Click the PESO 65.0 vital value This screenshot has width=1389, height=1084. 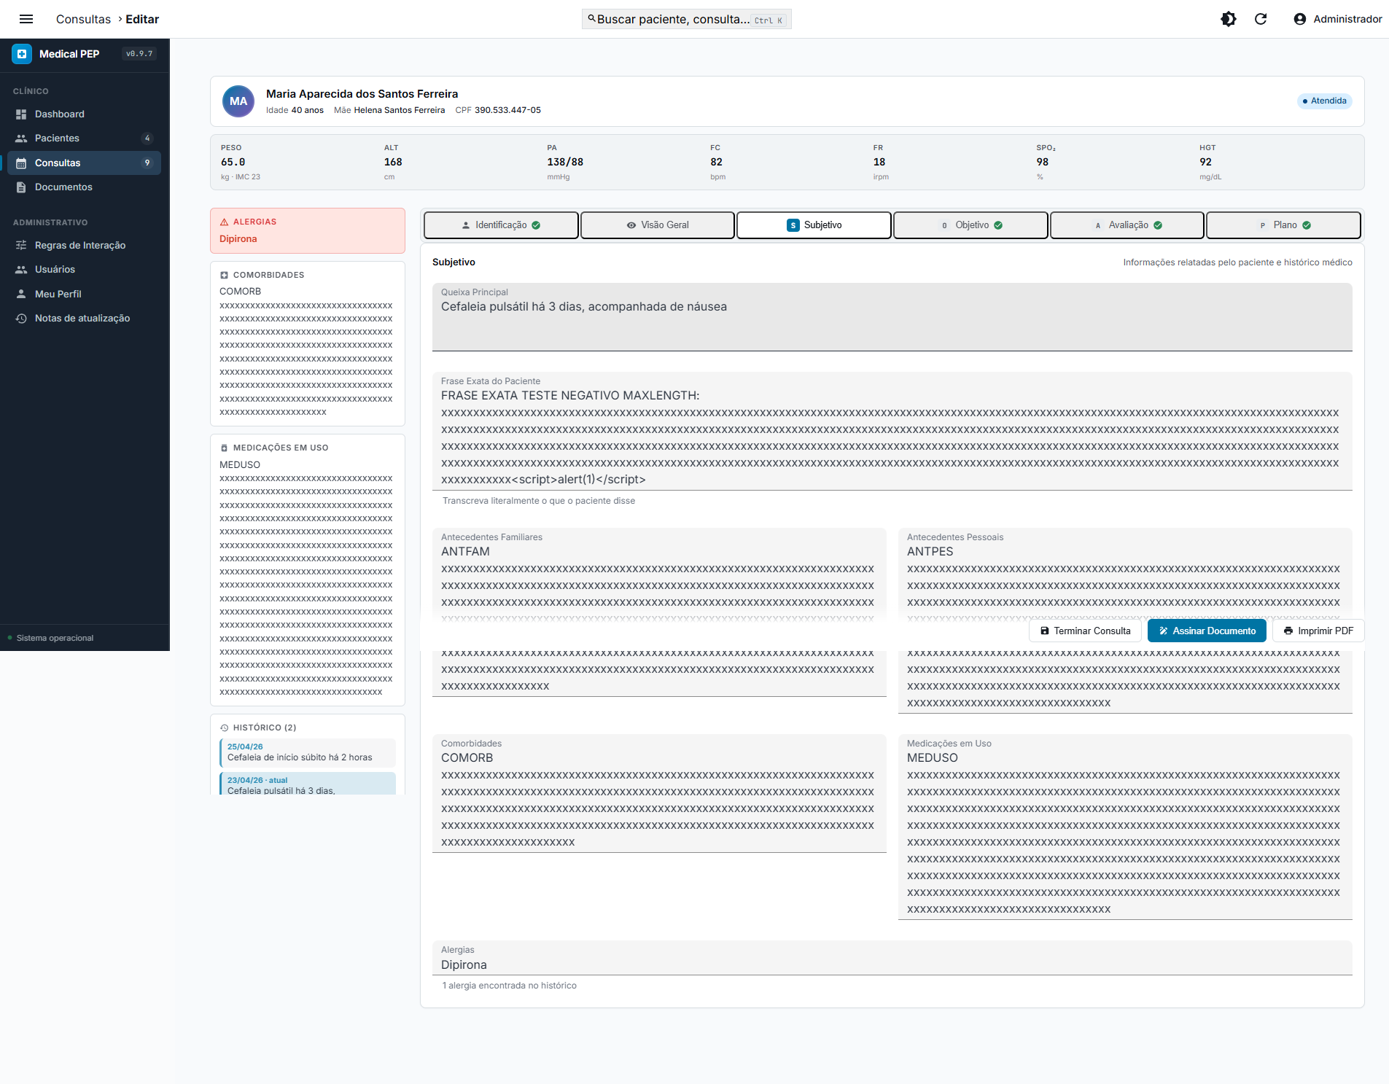(233, 163)
